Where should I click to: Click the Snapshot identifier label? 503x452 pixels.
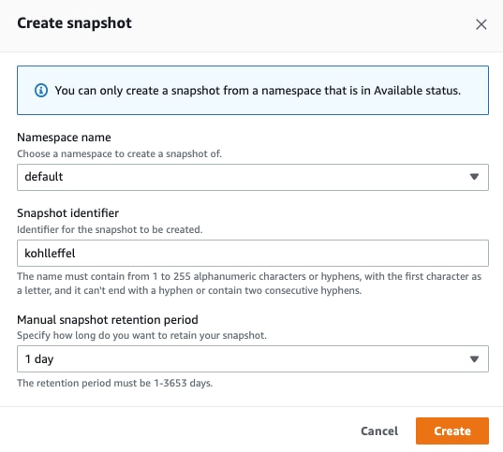[67, 213]
